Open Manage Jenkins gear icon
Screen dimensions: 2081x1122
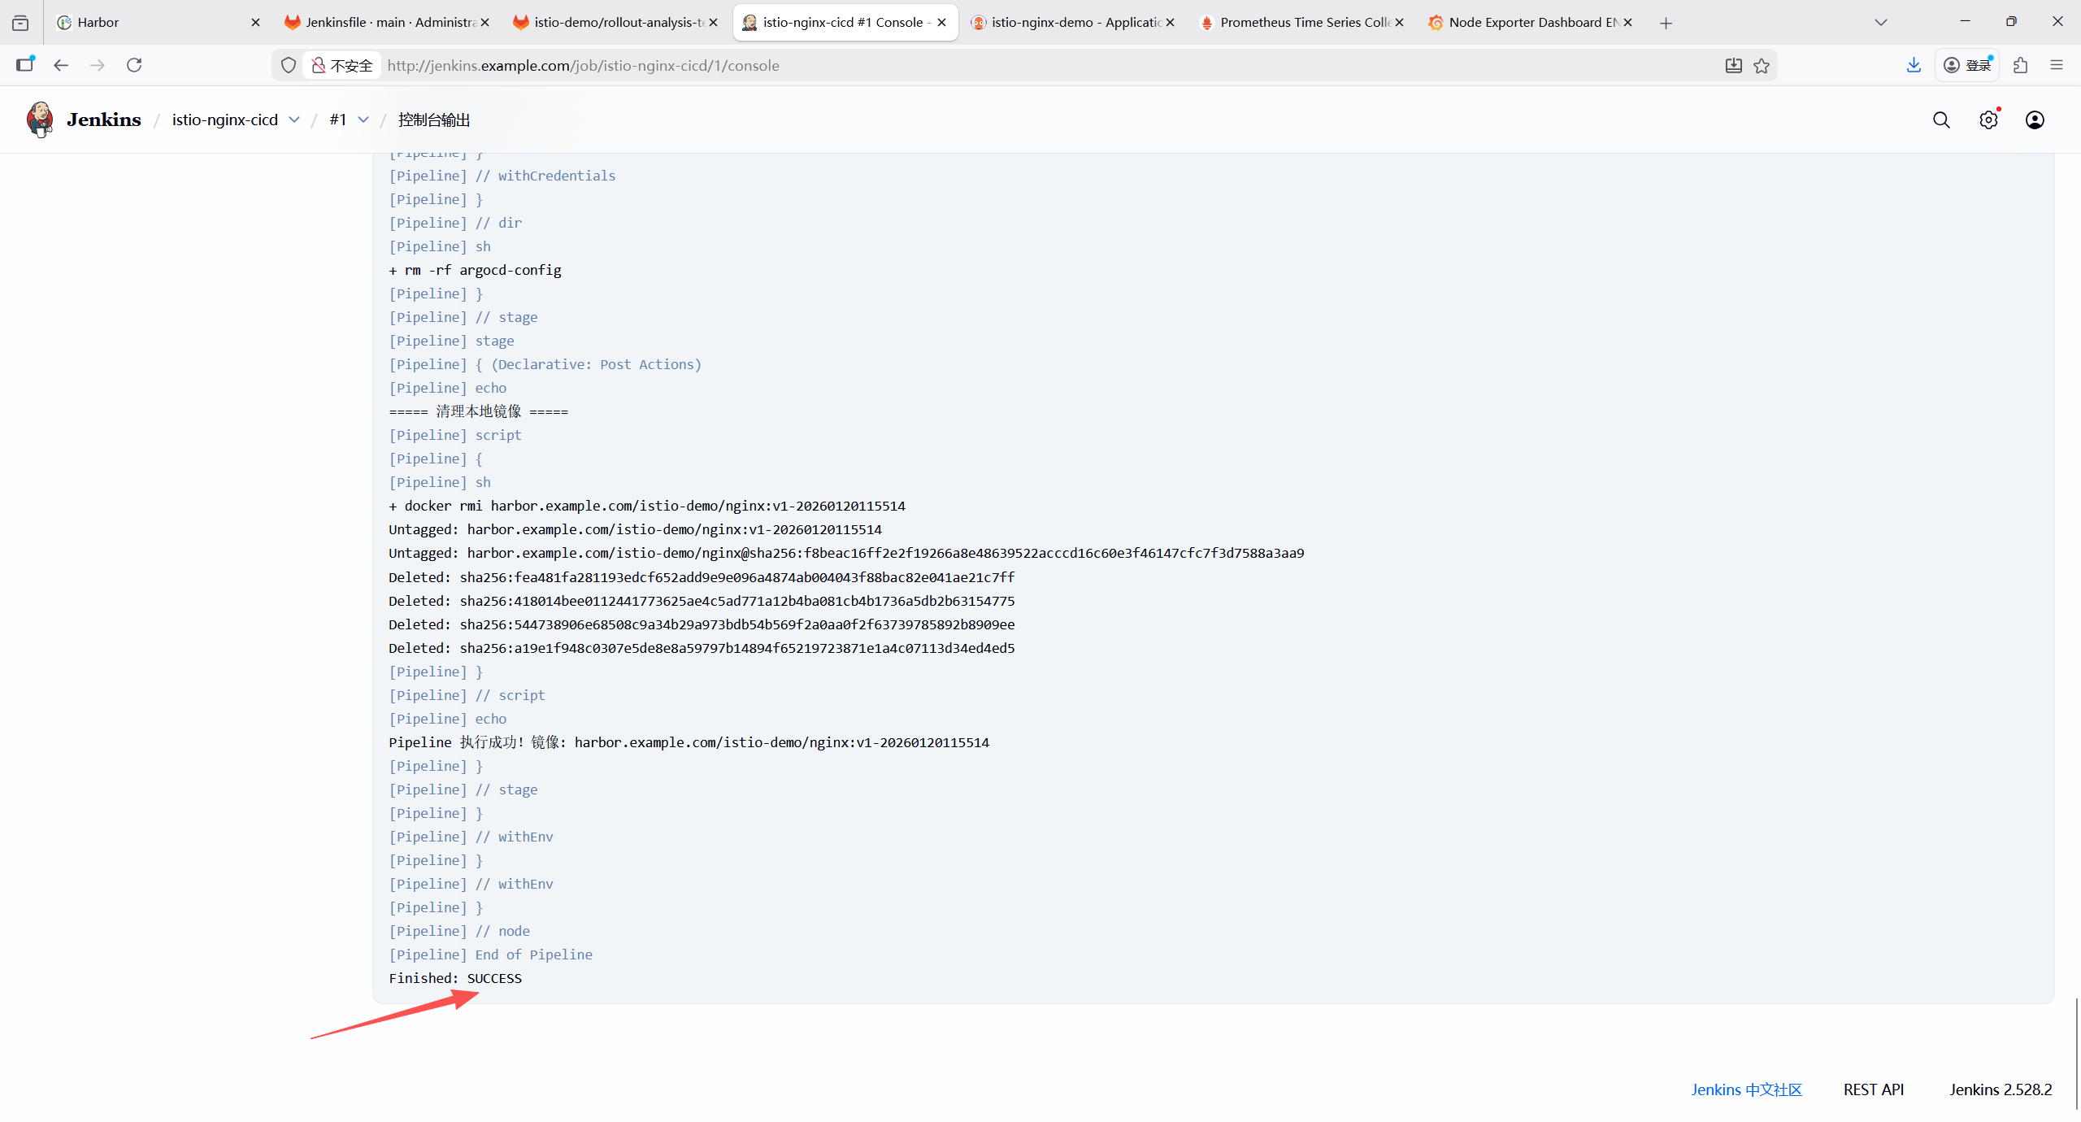pyautogui.click(x=1988, y=120)
